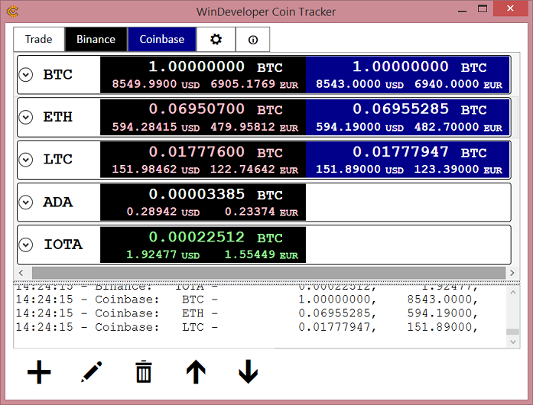
Task: Open the settings gear tab
Action: pos(216,40)
